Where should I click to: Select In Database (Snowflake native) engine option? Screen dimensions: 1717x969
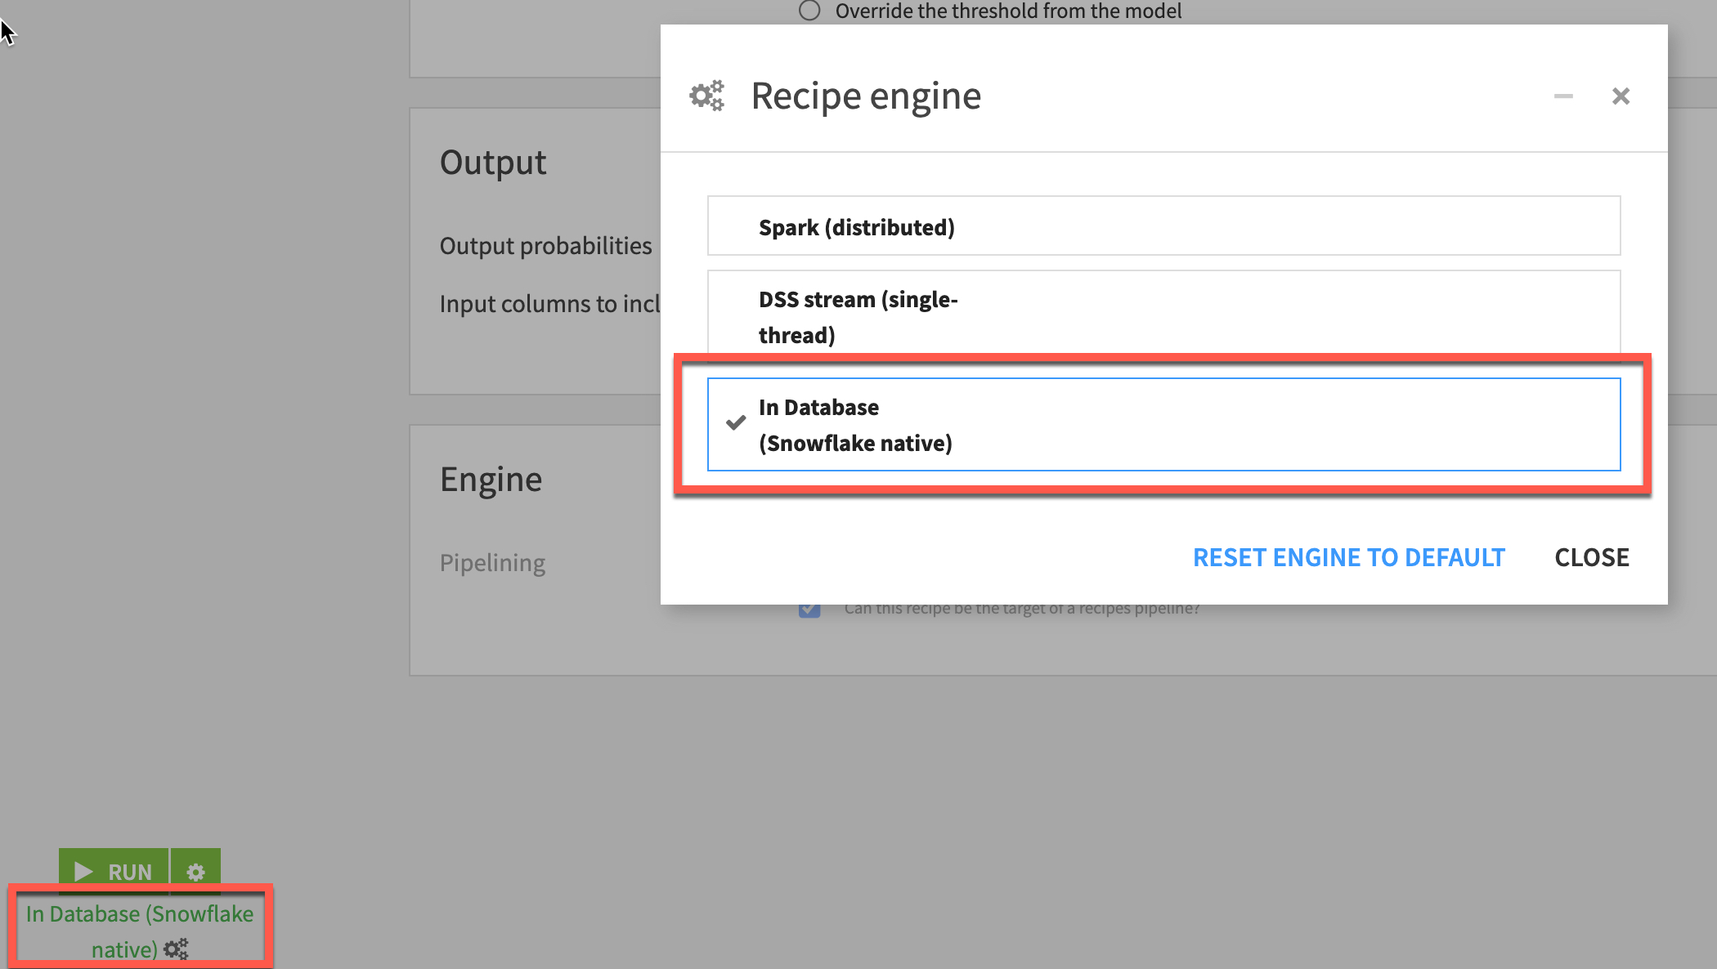point(1163,425)
